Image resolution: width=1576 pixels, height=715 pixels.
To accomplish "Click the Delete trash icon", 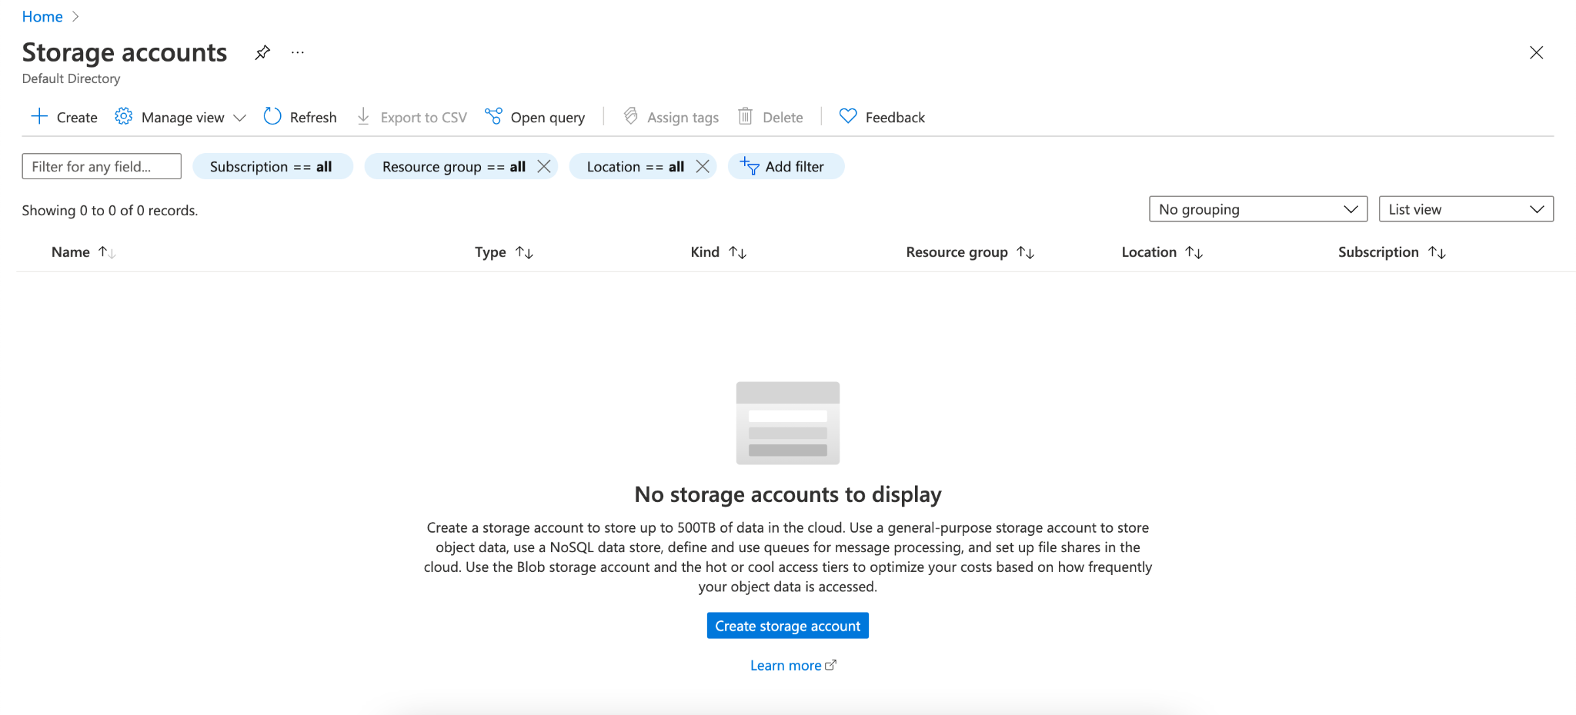I will pos(745,116).
